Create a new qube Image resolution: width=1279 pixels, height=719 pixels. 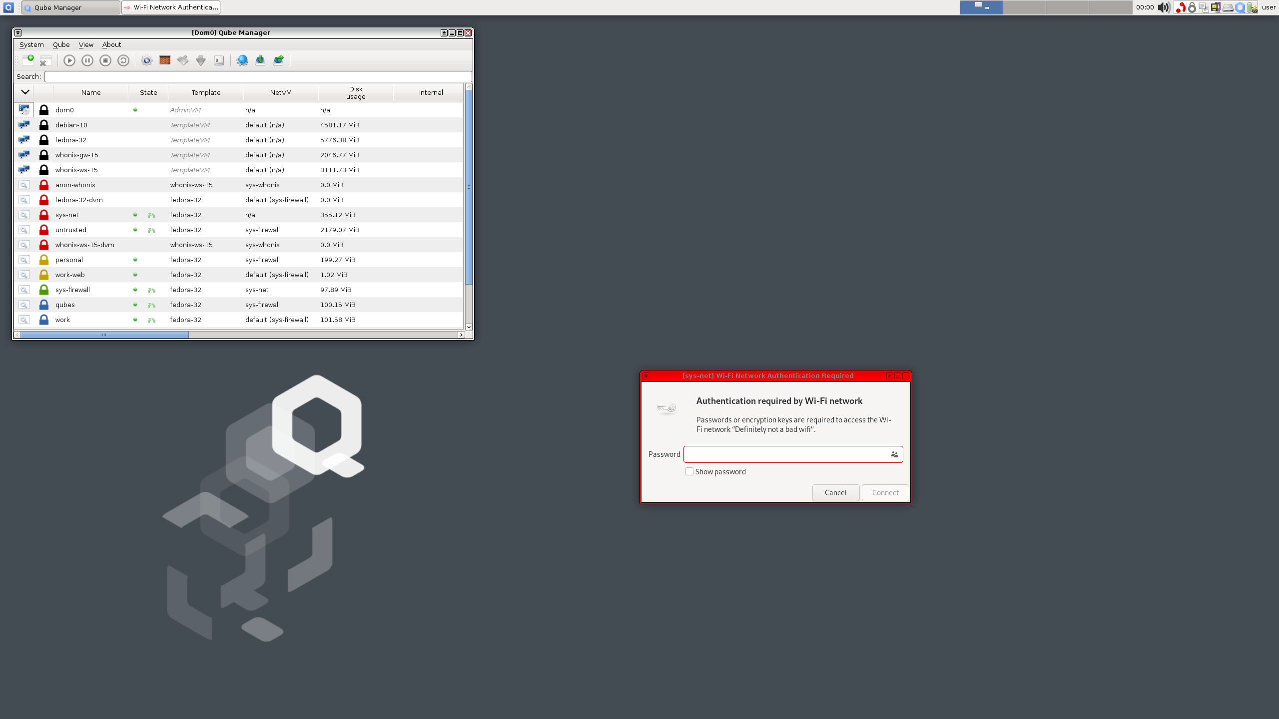pyautogui.click(x=28, y=60)
